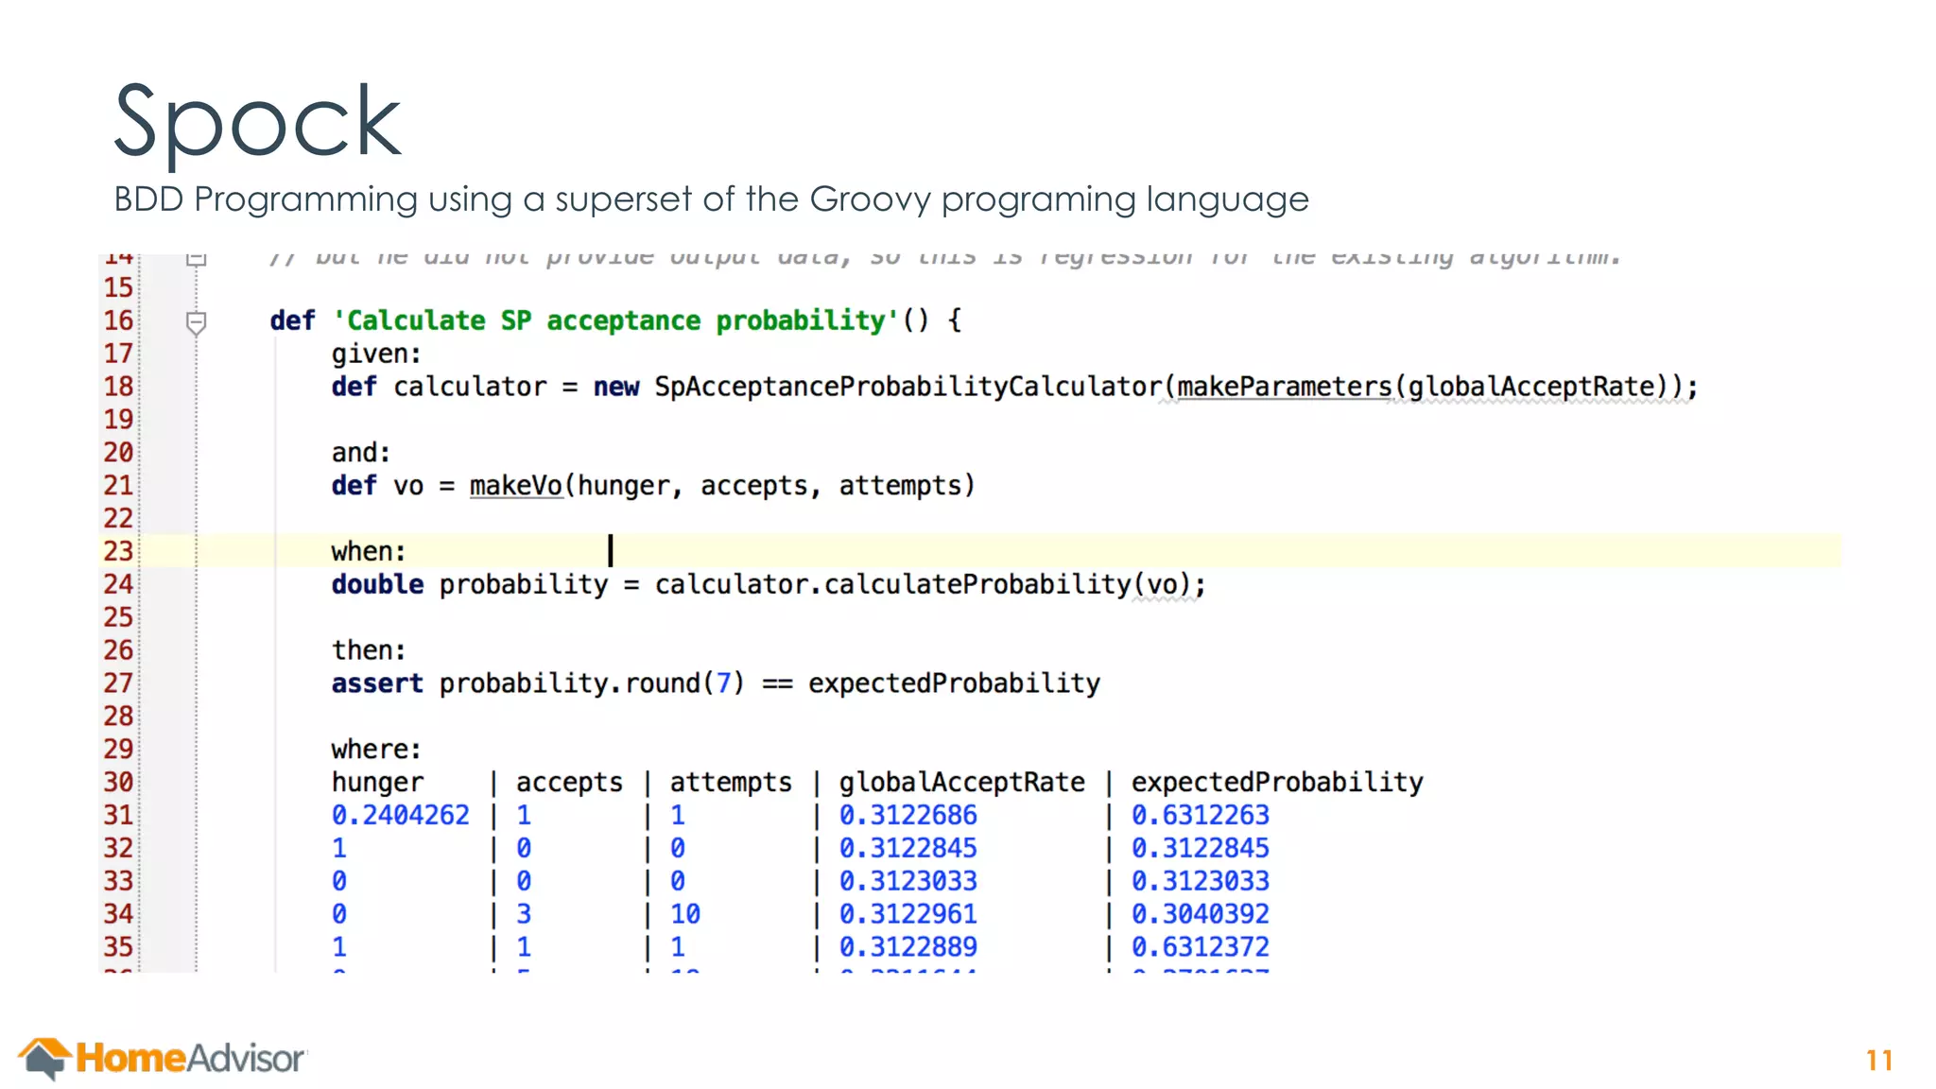This screenshot has height=1089, width=1936.
Task: Click attempts value 10 on line 34
Action: [685, 914]
